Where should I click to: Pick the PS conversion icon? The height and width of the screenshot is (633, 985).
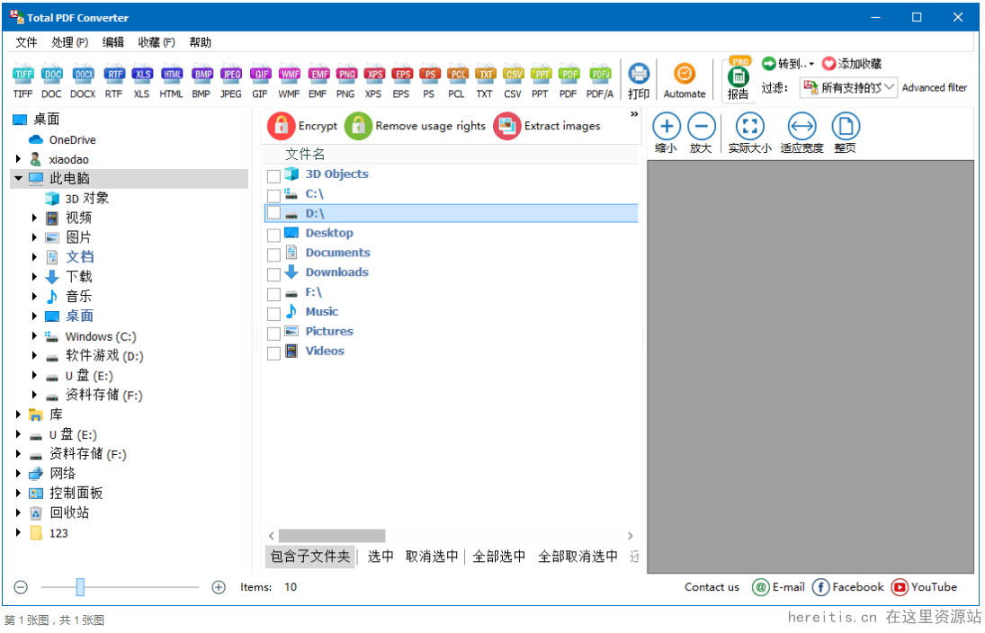point(430,75)
